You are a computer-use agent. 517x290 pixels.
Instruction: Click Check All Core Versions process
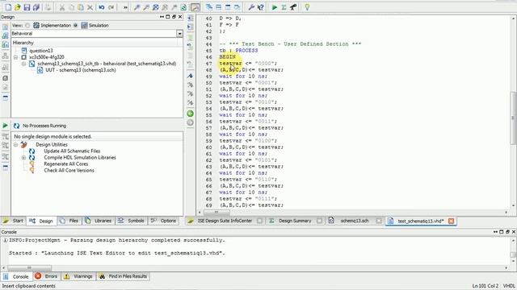point(69,170)
